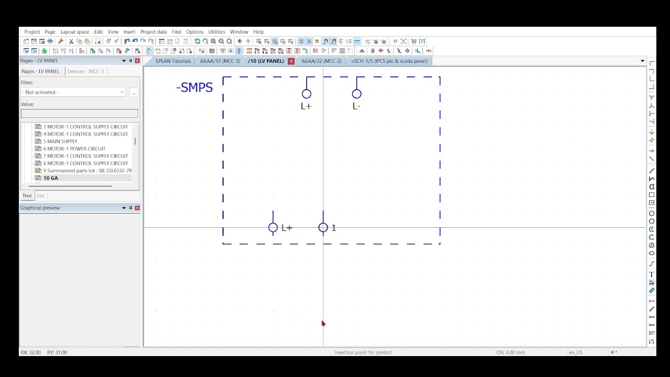Switch to Devices - MCC-3 tab

[x=85, y=71]
